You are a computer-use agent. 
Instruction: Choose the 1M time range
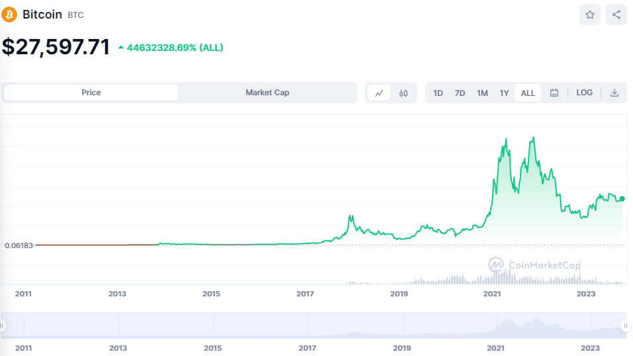pos(482,93)
